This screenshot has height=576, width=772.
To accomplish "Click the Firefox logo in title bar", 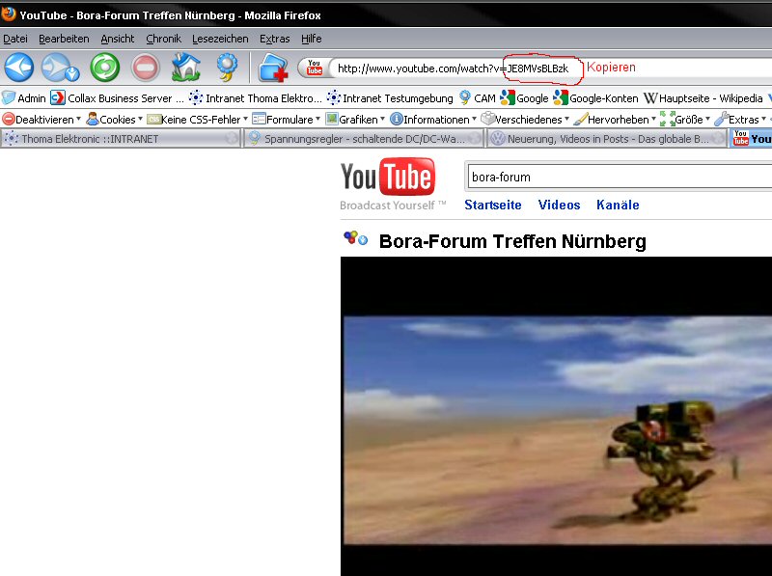I will (9, 14).
